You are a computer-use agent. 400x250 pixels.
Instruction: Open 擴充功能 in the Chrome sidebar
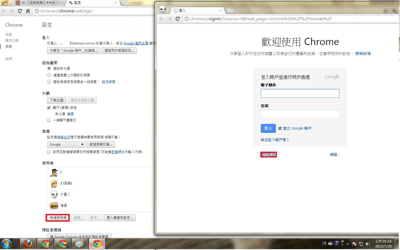12,40
